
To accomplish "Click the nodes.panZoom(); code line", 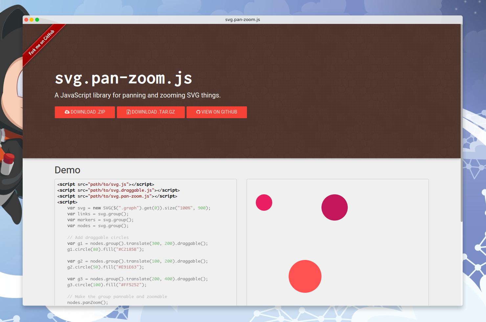I will coord(88,303).
